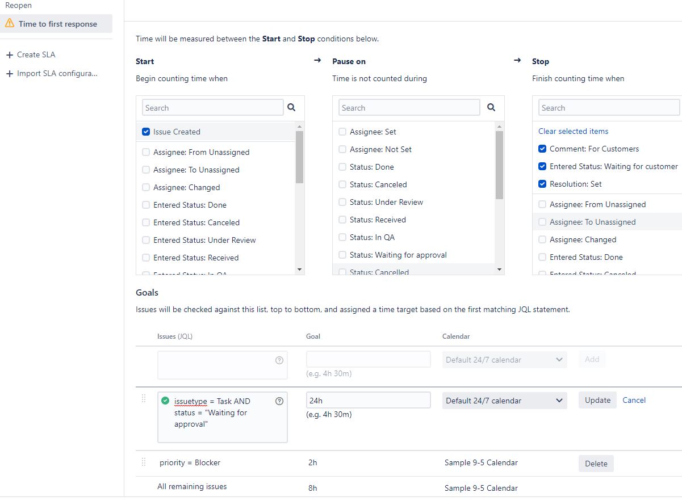The height and width of the screenshot is (501, 682).
Task: Uncheck the Issue Created start condition
Action: [x=146, y=132]
